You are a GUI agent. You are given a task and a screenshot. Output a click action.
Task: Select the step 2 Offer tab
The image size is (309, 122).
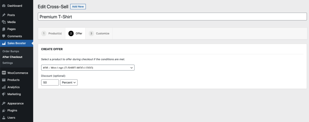tap(75, 33)
